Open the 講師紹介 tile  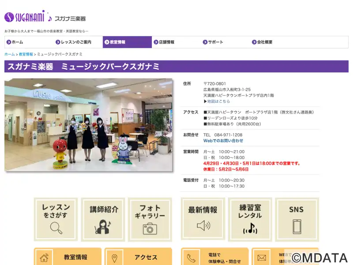[103, 219]
